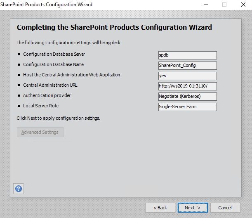Select the SharePoint_Config database name field

[188, 66]
